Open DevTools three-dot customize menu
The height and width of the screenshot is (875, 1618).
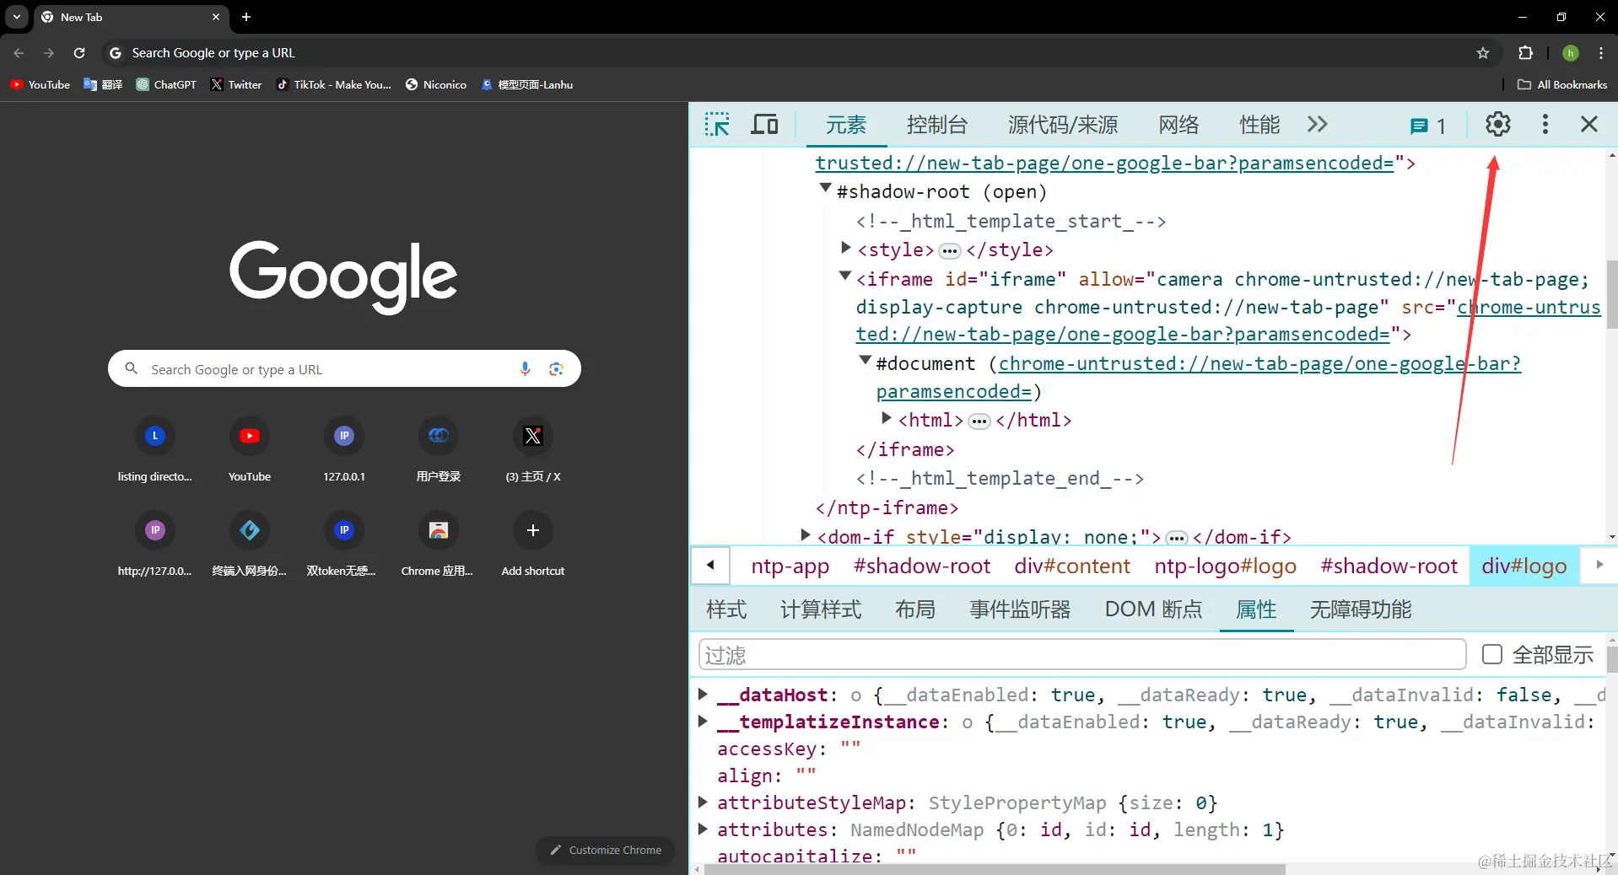tap(1545, 125)
